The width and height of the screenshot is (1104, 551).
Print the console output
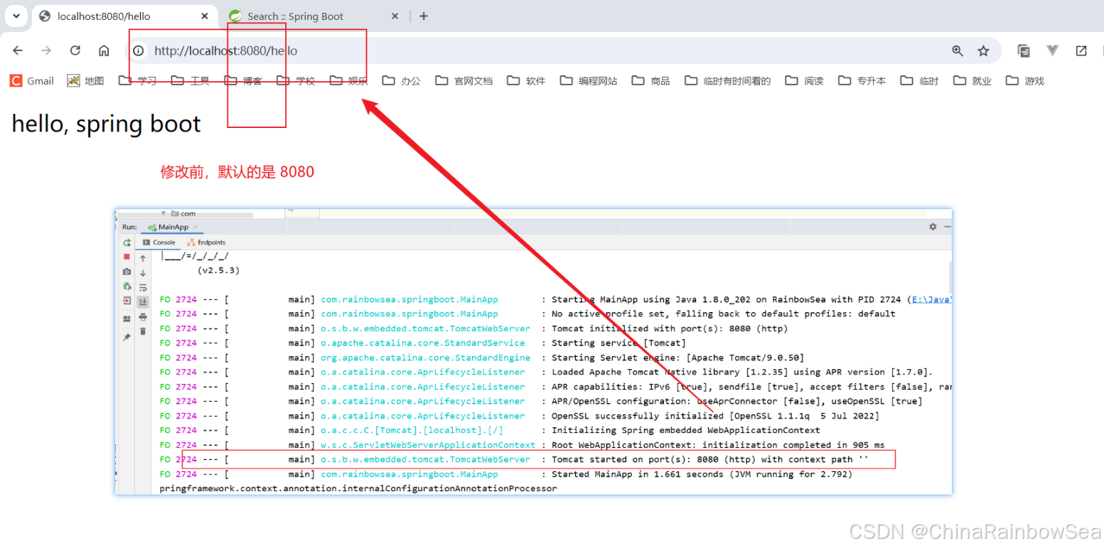(x=143, y=317)
